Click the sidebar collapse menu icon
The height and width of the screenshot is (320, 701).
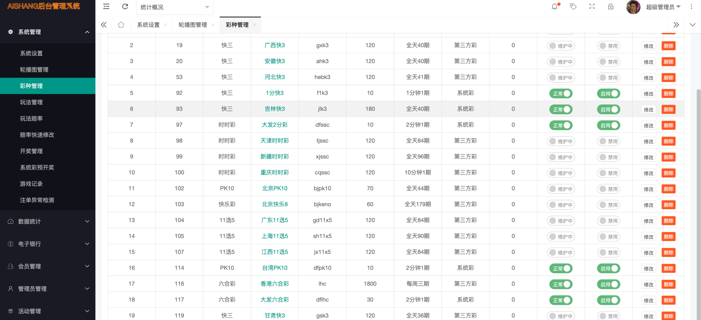(x=106, y=6)
